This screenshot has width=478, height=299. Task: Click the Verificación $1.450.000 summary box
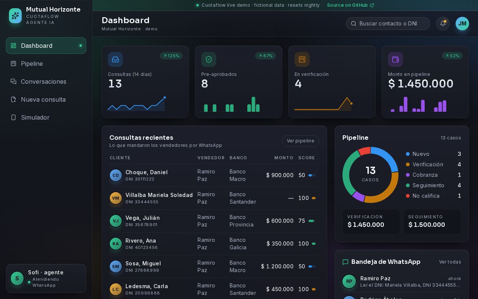tap(371, 222)
